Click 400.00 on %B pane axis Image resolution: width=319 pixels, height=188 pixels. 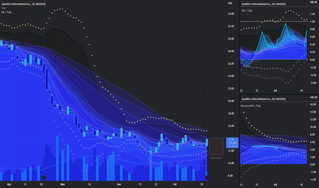(x=314, y=2)
